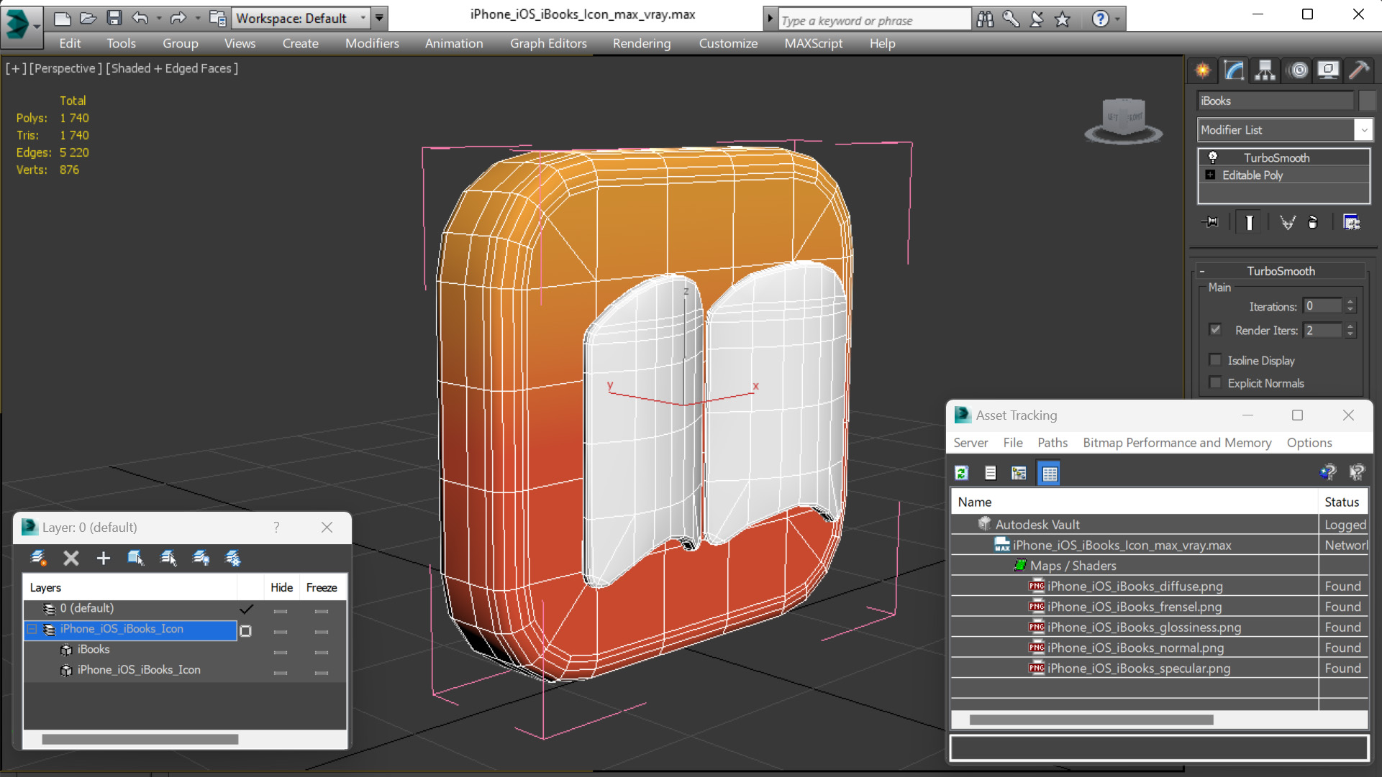Open the binoculars search icon
Viewport: 1382px width, 777px height.
point(985,19)
